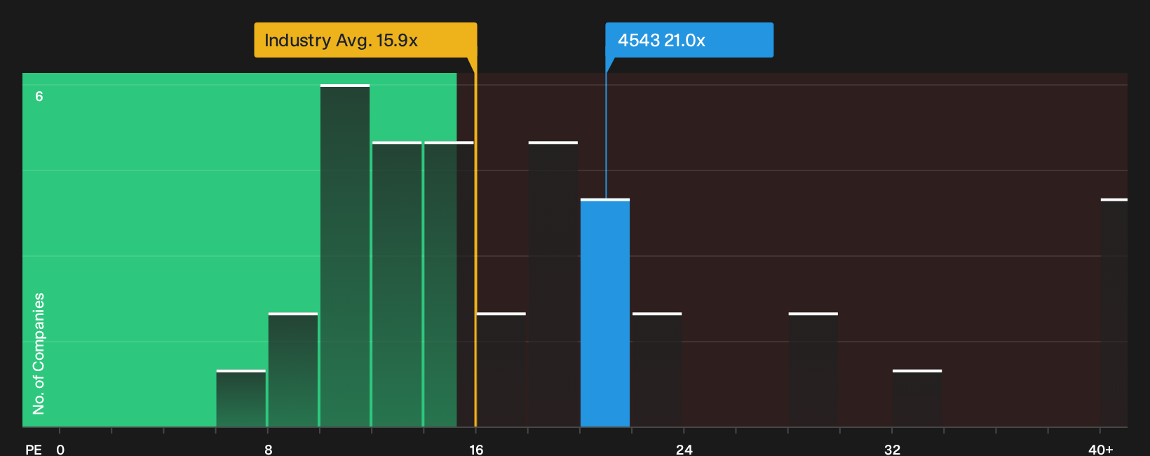This screenshot has width=1150, height=456.
Task: Click the tall dark bar left of the blue bar
Action: [553, 284]
